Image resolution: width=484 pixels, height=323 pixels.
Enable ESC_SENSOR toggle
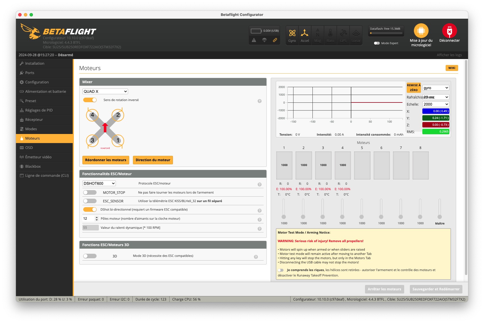pyautogui.click(x=90, y=201)
